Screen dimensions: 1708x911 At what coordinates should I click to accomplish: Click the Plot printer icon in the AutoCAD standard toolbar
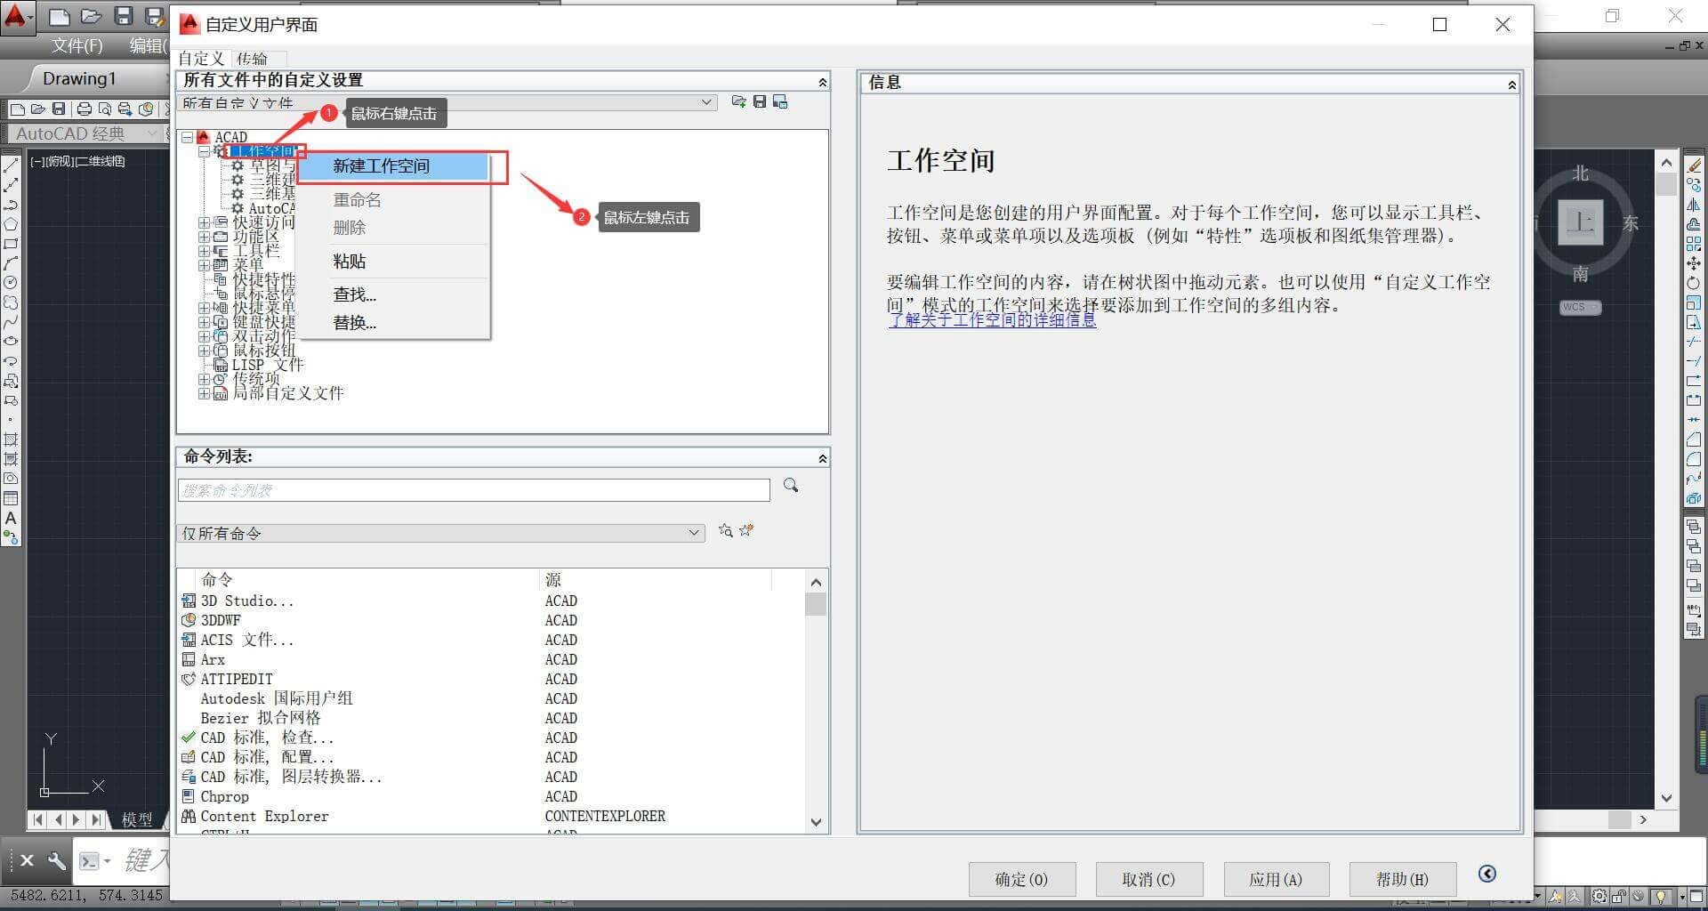click(x=84, y=109)
